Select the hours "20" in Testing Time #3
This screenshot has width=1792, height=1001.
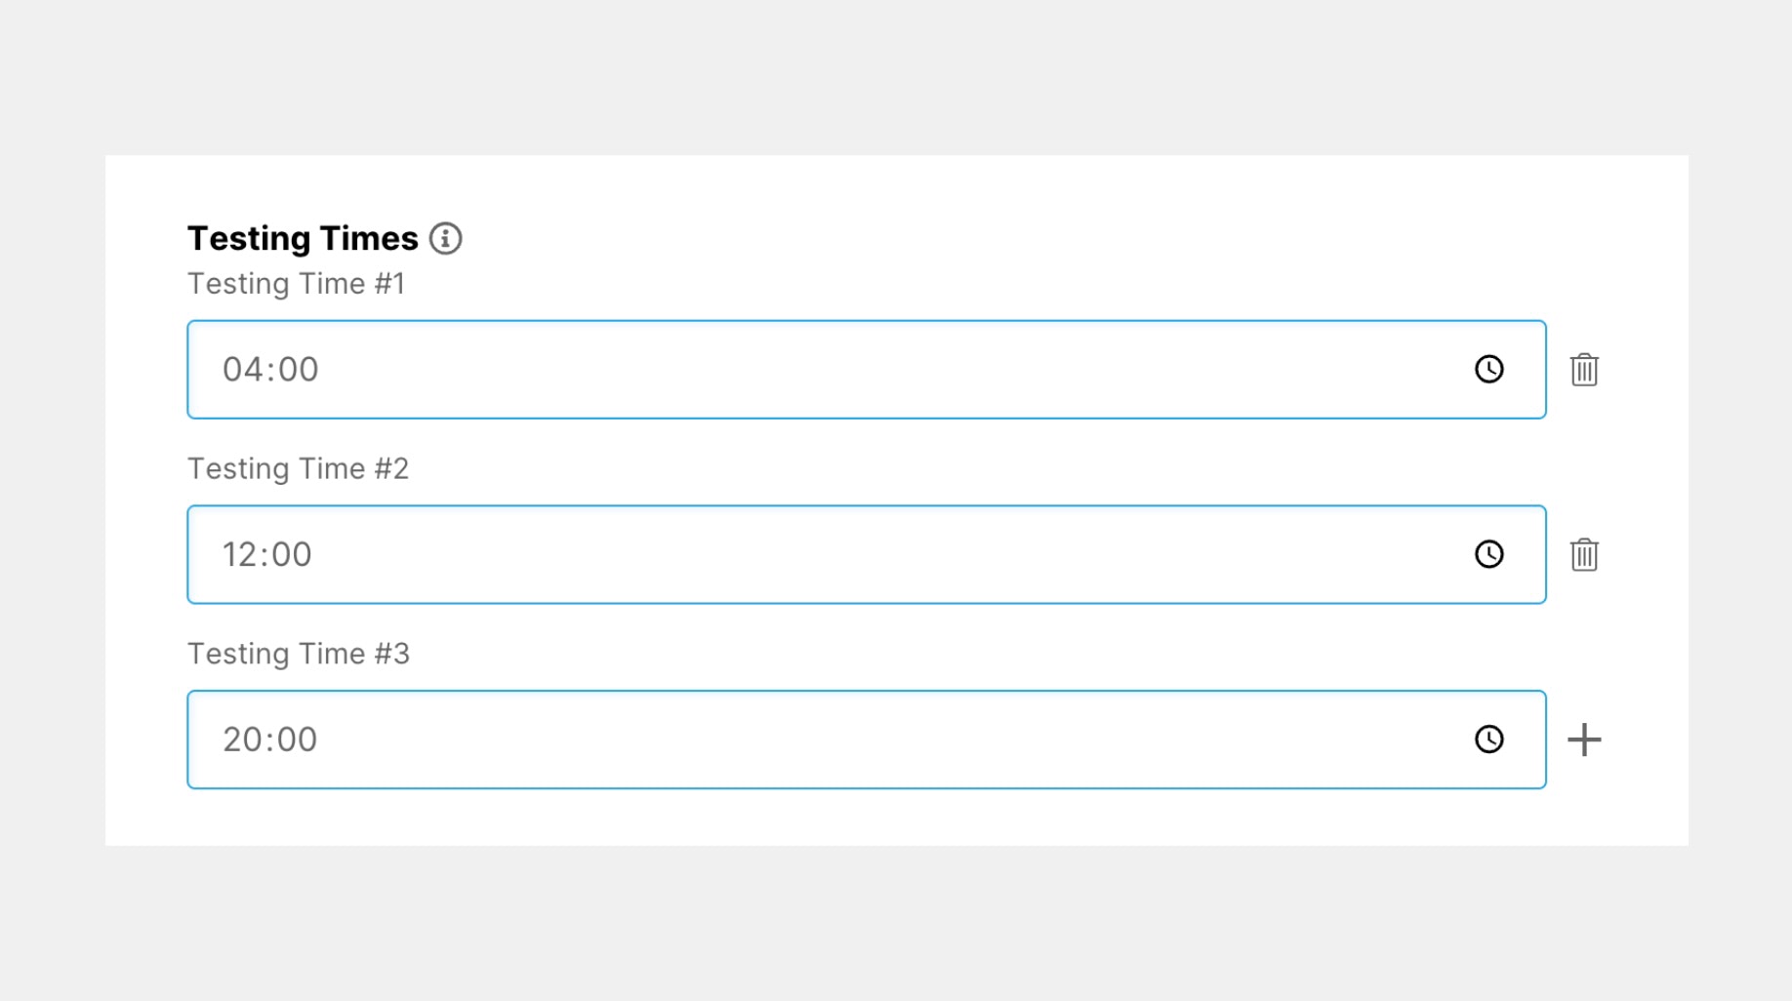click(x=242, y=740)
